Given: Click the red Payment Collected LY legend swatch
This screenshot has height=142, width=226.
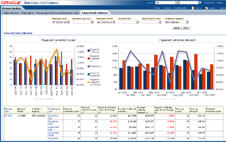Looking at the screenshot, I should coord(89,58).
